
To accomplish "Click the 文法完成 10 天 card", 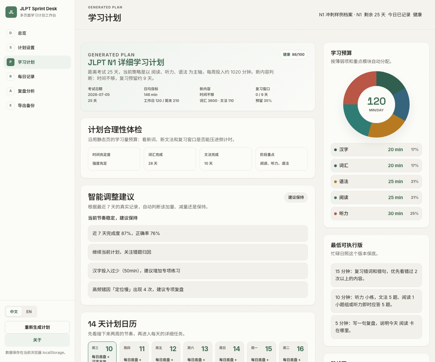I will [x=226, y=159].
